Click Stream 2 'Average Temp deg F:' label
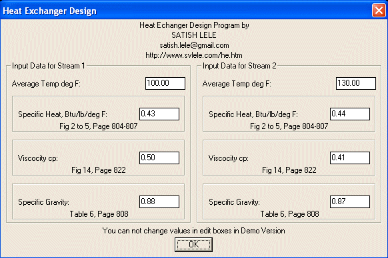Screen dimensions: 388x258 (x=237, y=84)
